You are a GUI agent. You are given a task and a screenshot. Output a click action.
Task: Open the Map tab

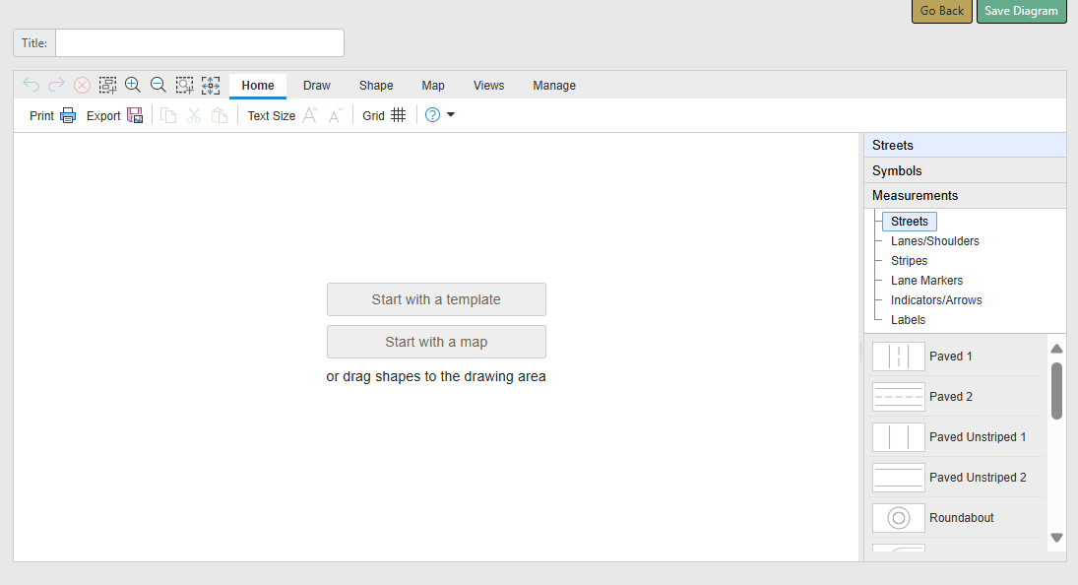[433, 86]
